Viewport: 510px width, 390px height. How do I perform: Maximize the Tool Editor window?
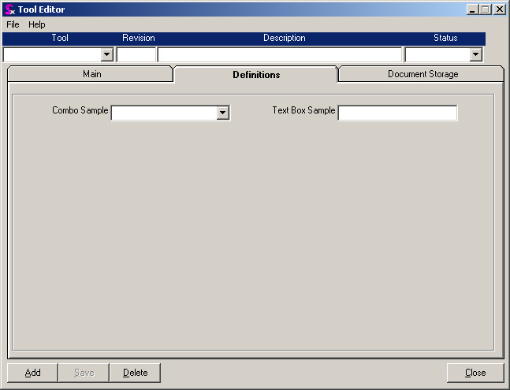486,9
